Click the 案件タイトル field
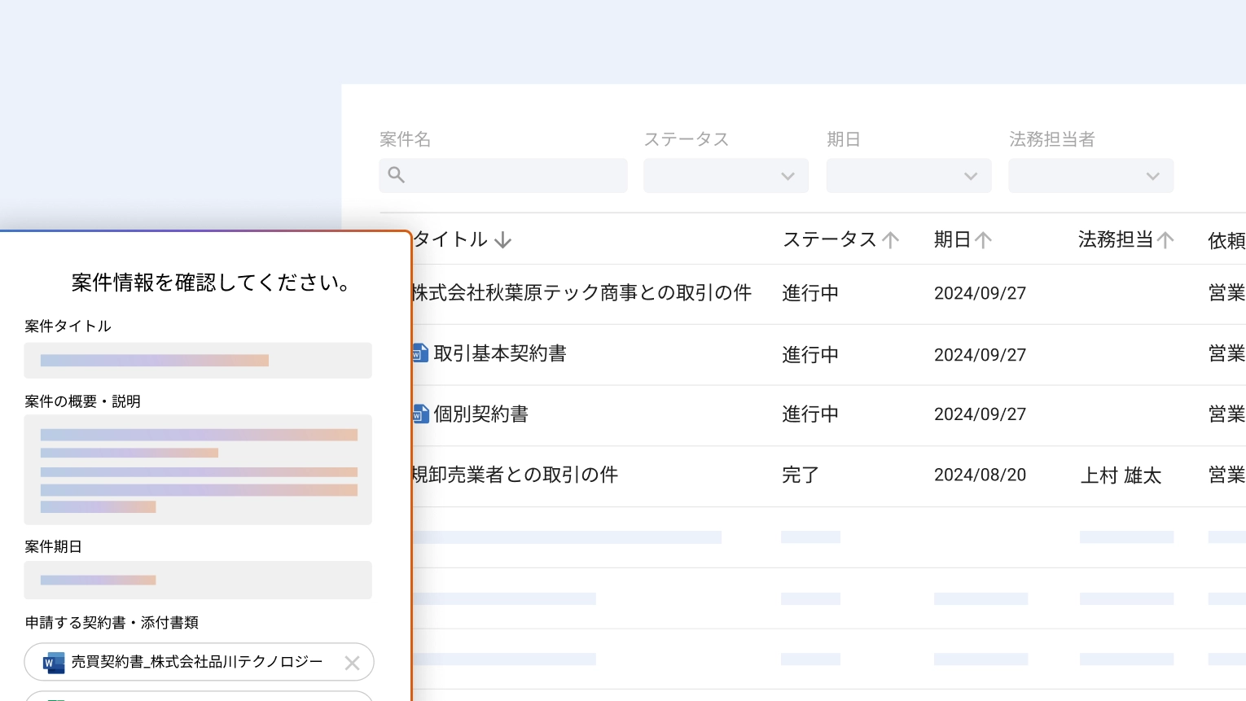 coord(198,361)
